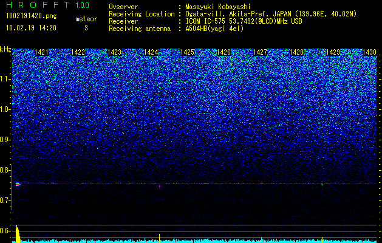Screen dimensions: 382x243
Task: Click the strong meteor echo near 1420
Action: [x=18, y=185]
